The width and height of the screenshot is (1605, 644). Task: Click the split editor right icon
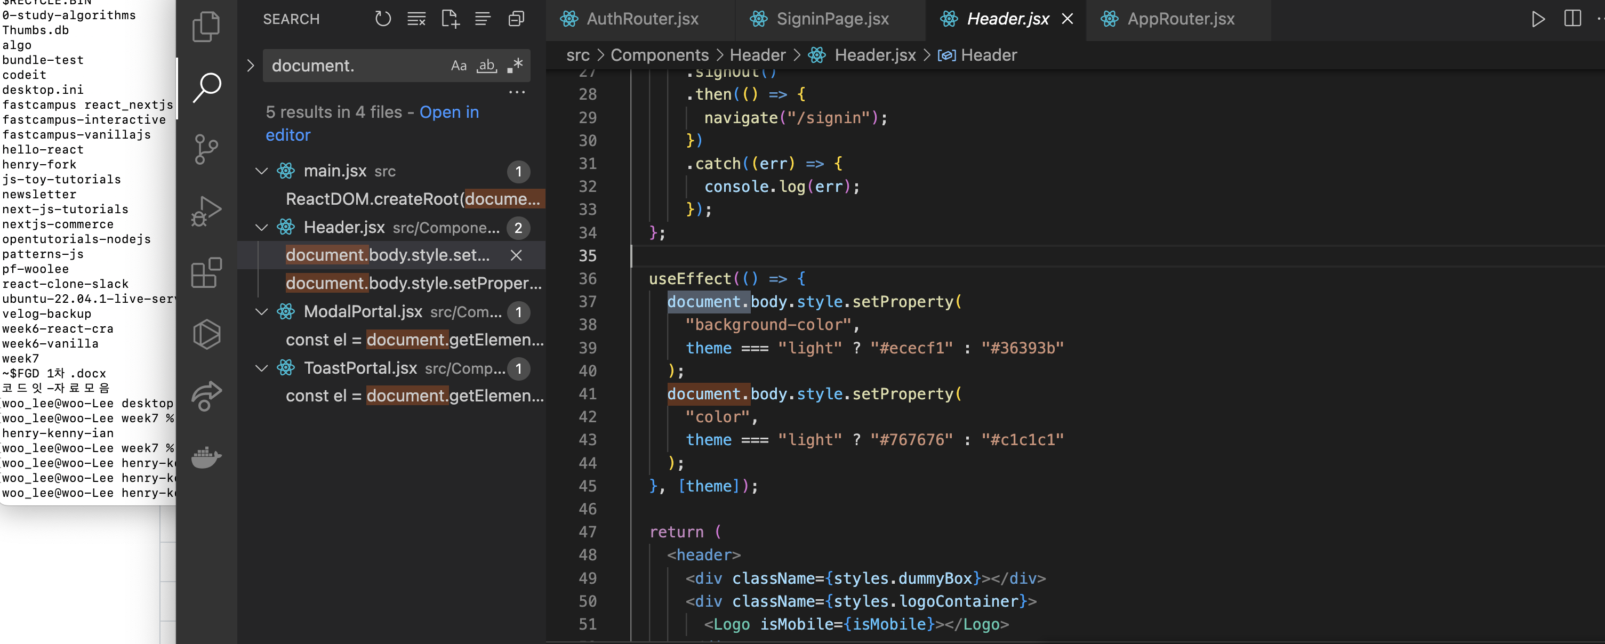(x=1572, y=19)
